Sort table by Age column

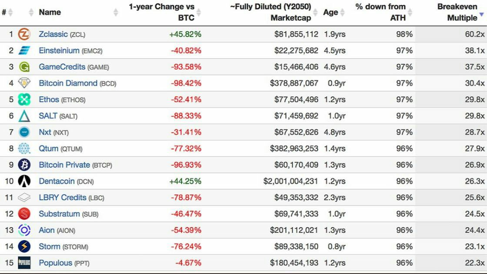coord(330,12)
